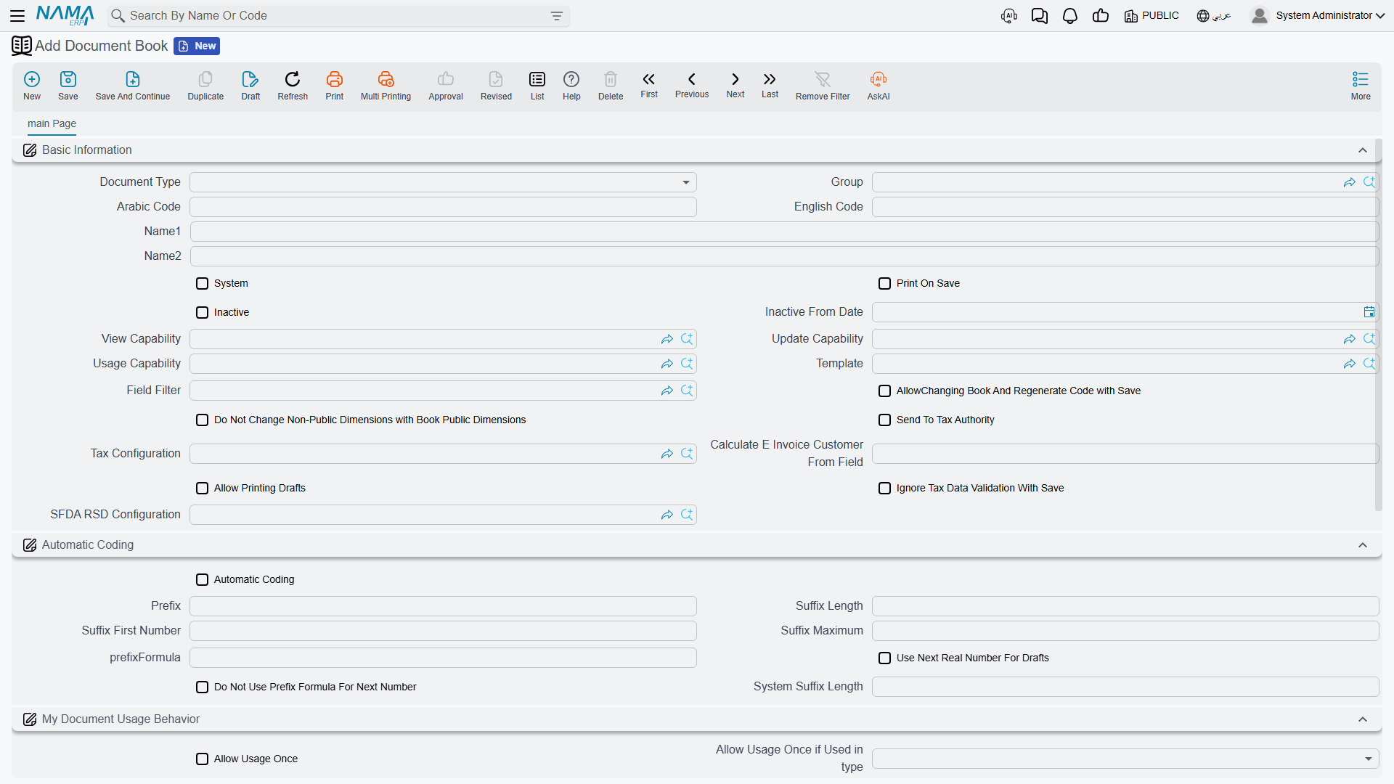Go to Next record
Image resolution: width=1394 pixels, height=784 pixels.
pyautogui.click(x=735, y=84)
